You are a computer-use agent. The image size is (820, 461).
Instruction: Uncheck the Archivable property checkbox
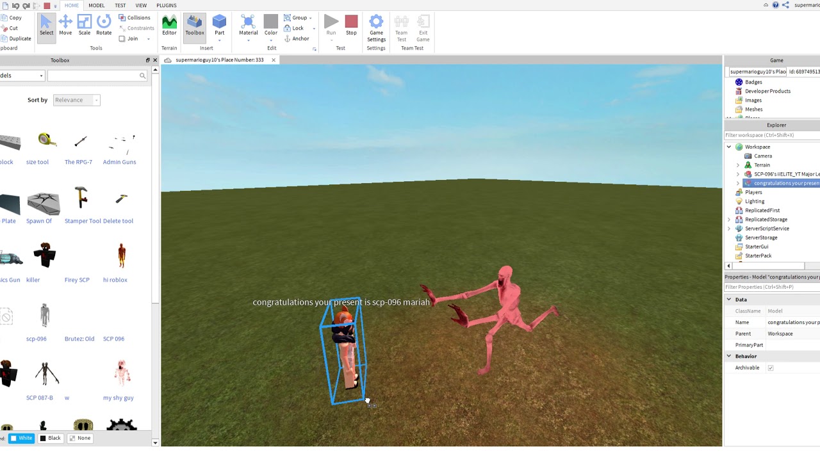click(x=771, y=368)
